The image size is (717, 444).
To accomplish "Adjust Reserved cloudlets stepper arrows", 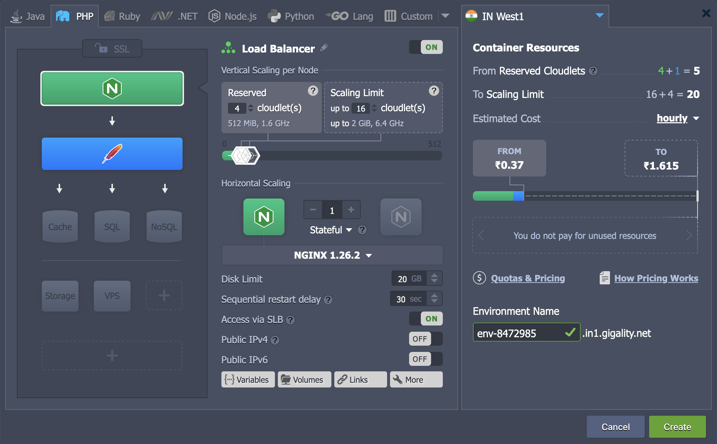I will [x=251, y=108].
